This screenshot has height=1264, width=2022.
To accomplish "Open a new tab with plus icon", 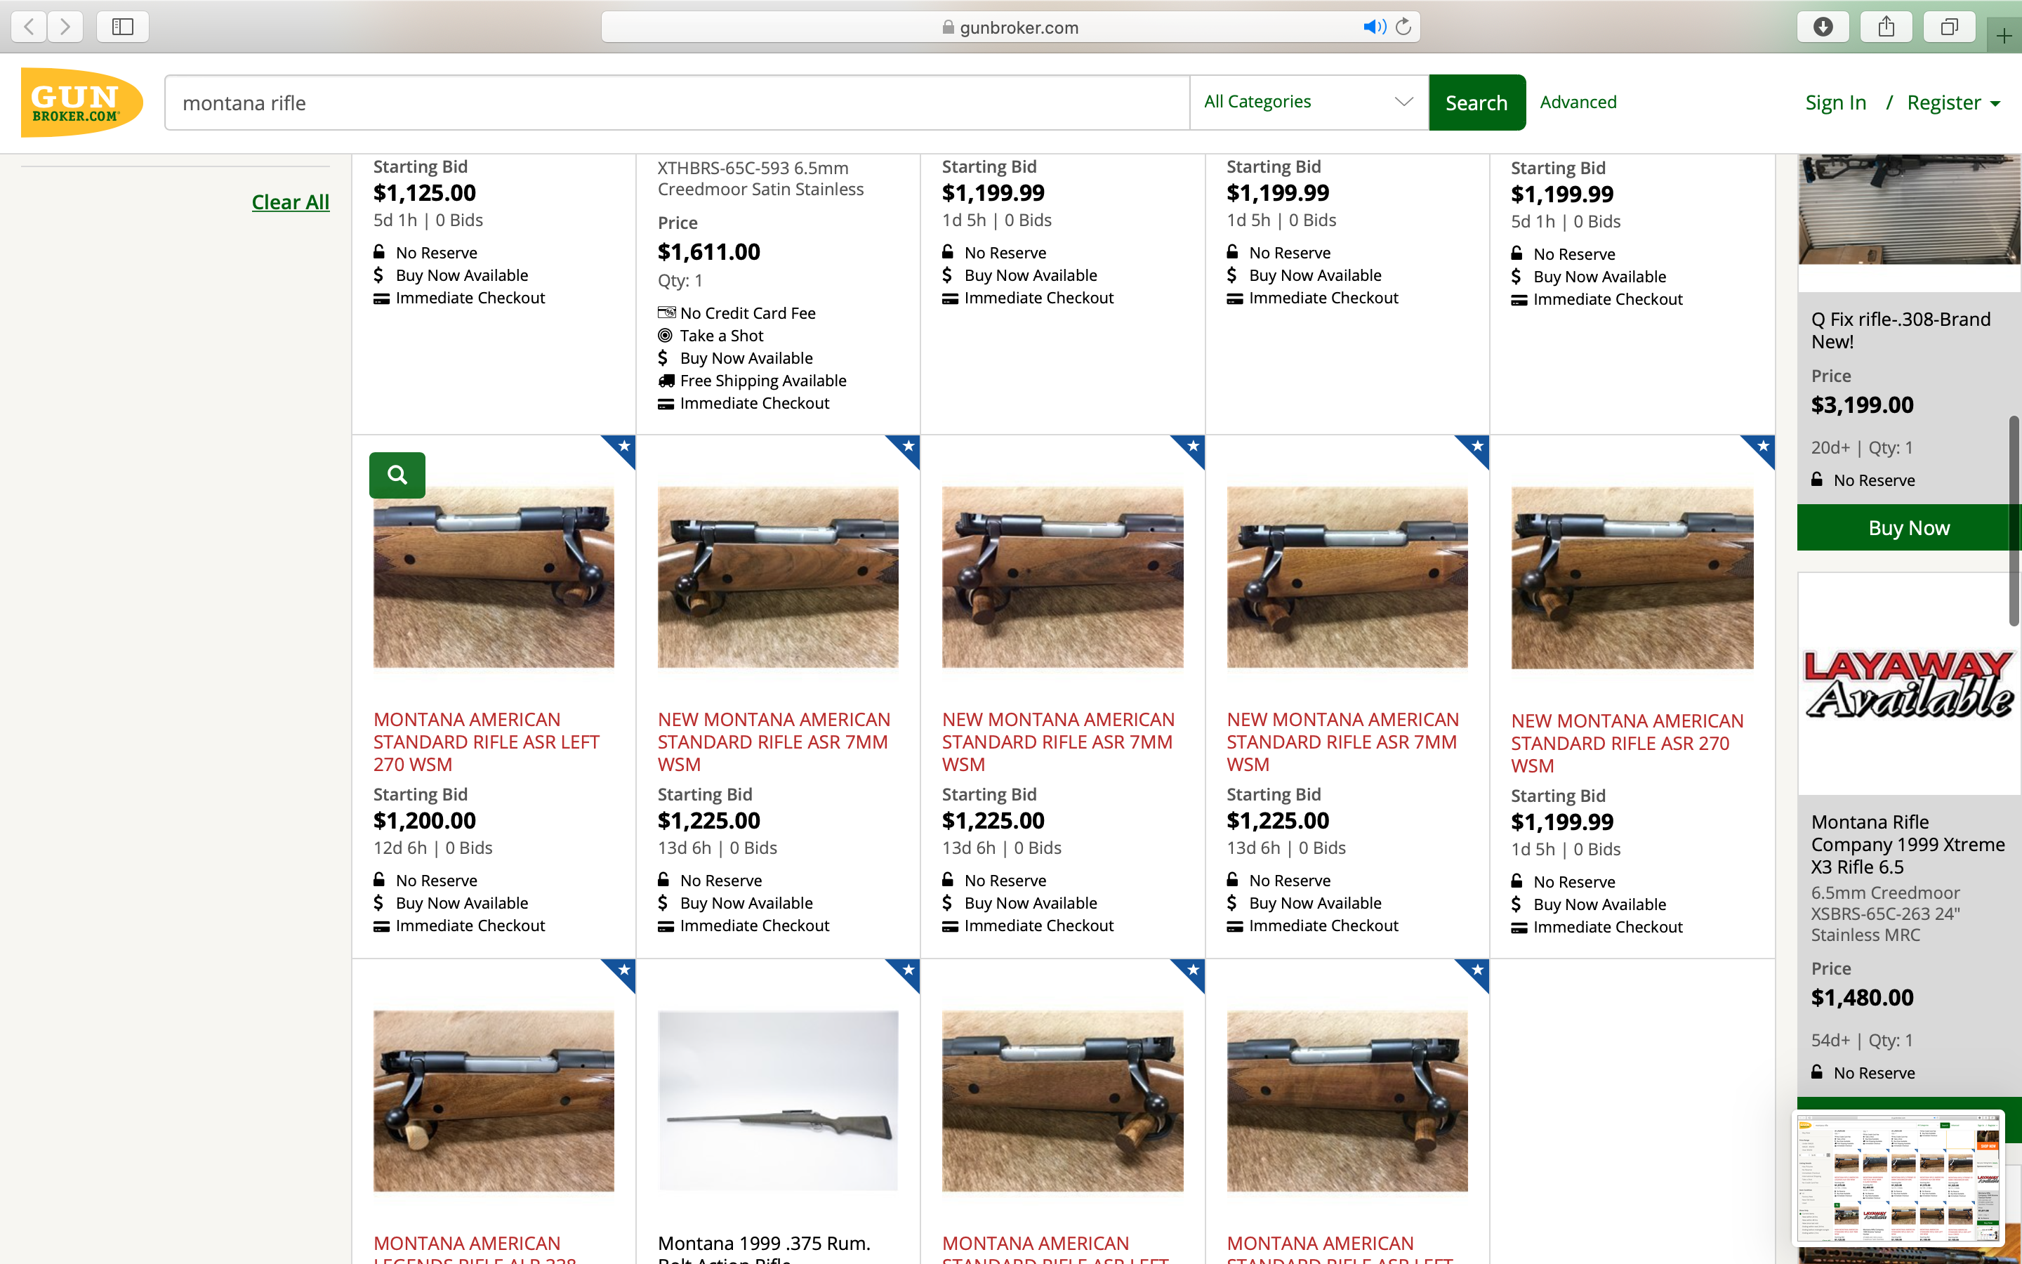I will (x=2004, y=36).
